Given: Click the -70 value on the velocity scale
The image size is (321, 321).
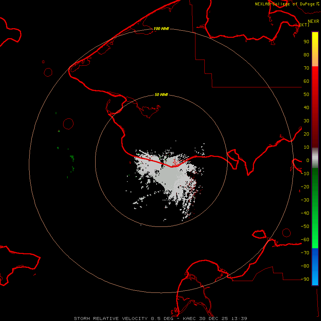Looking at the screenshot, I should click(305, 253).
